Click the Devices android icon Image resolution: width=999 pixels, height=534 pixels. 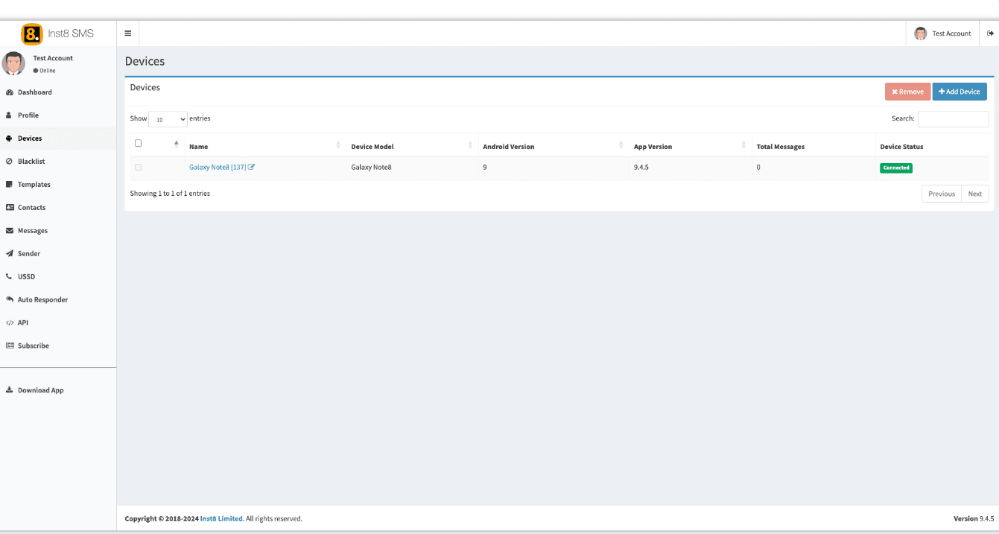pos(9,139)
